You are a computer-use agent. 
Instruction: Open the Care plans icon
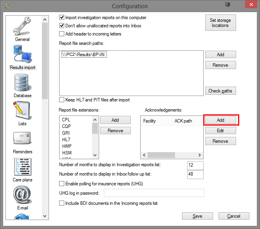coord(22,167)
